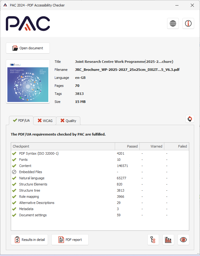The height and width of the screenshot is (256, 200).
Task: Open the screen reader preview eye icon
Action: pyautogui.click(x=183, y=240)
